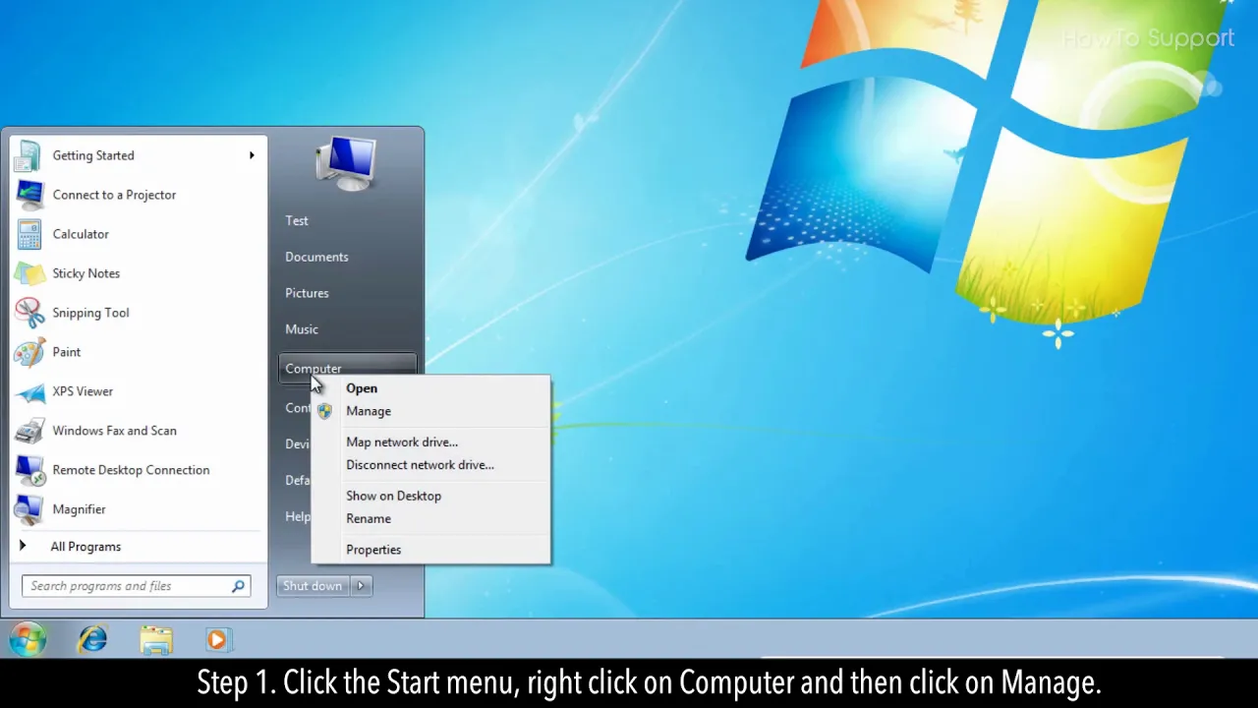Click the Shut down button

pyautogui.click(x=313, y=586)
